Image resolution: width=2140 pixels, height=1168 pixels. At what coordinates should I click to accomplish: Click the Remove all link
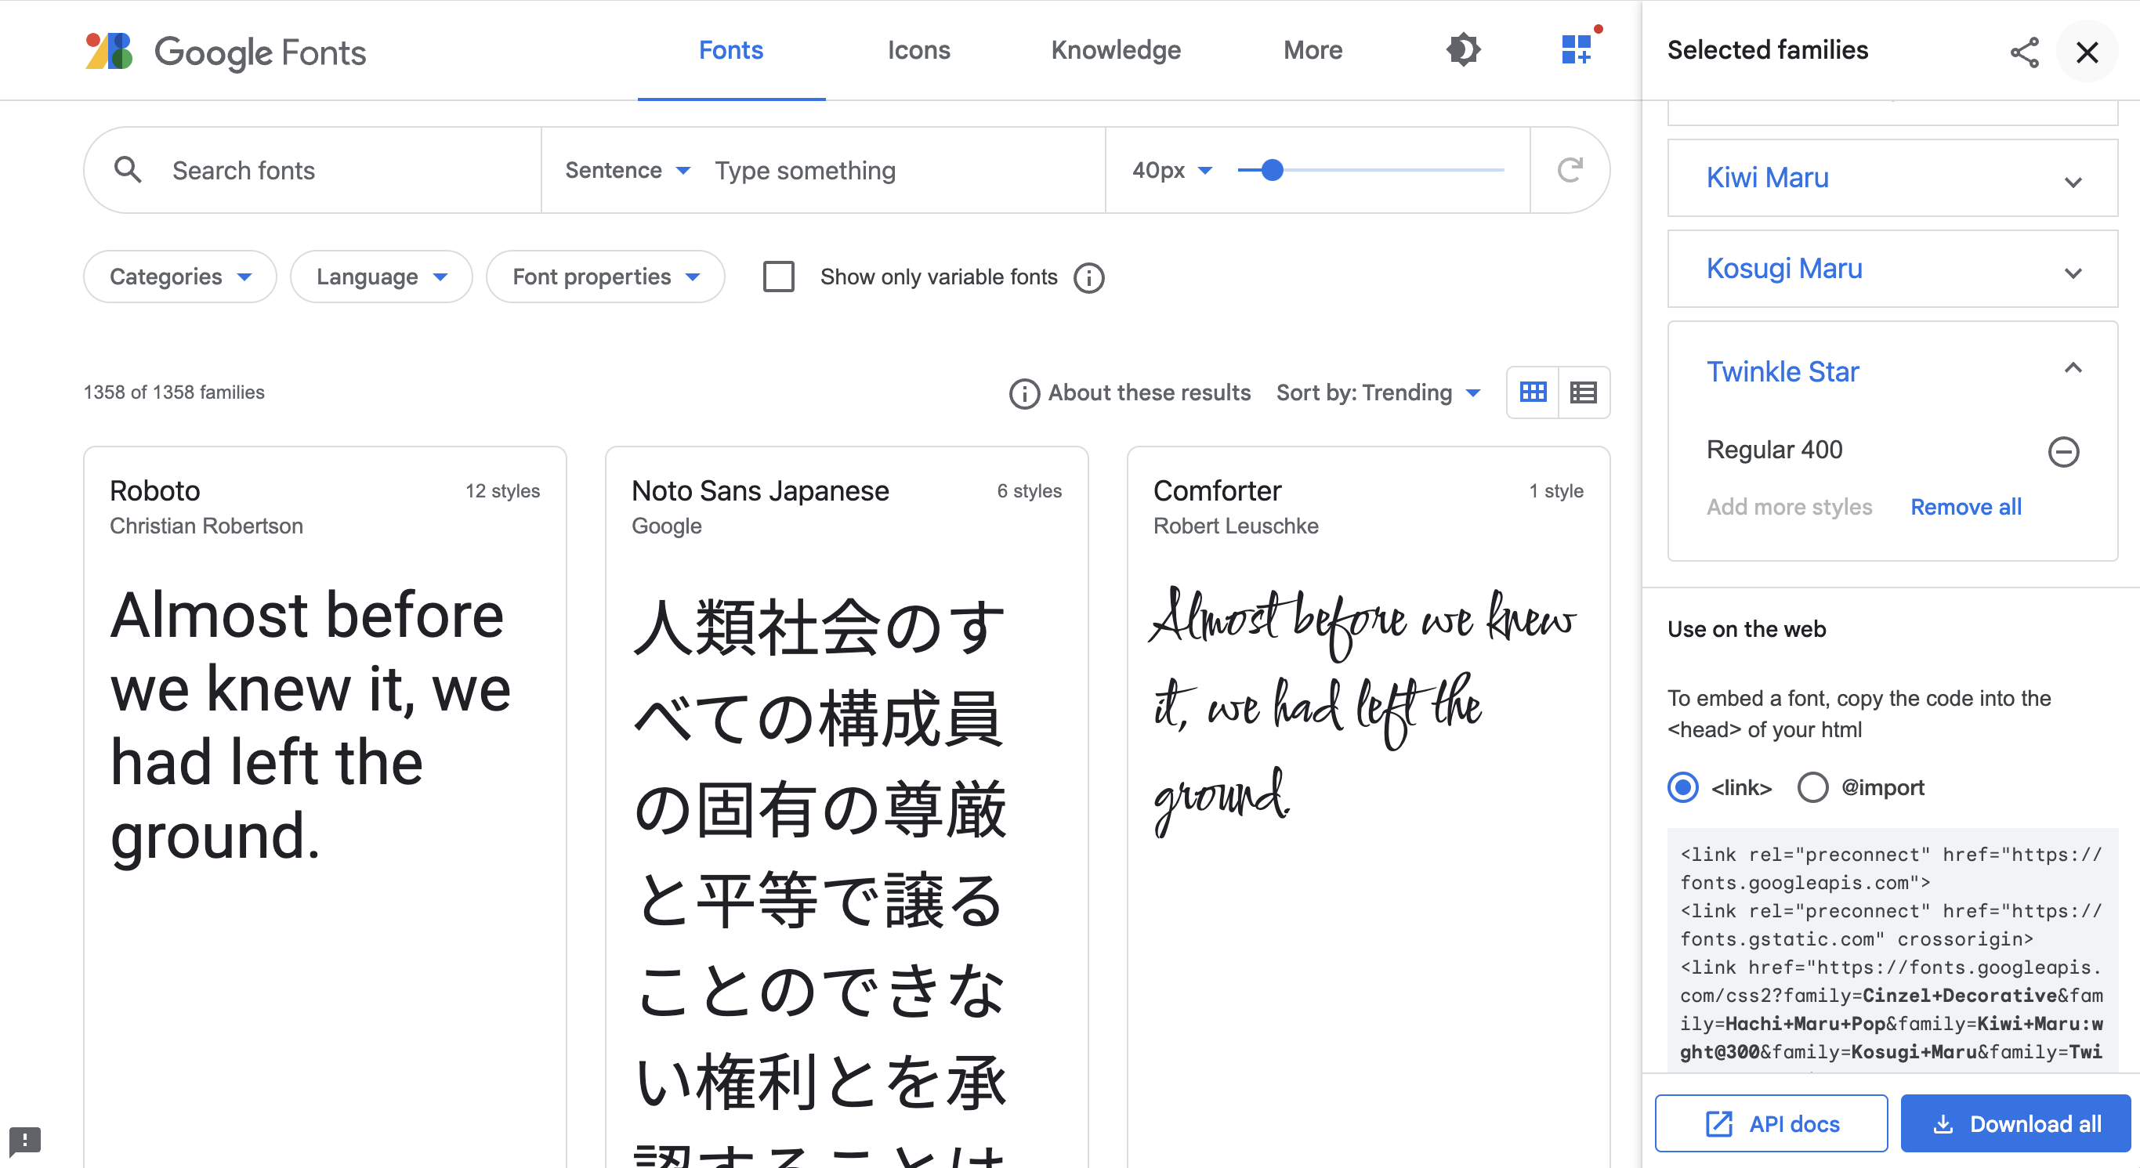coord(1965,507)
